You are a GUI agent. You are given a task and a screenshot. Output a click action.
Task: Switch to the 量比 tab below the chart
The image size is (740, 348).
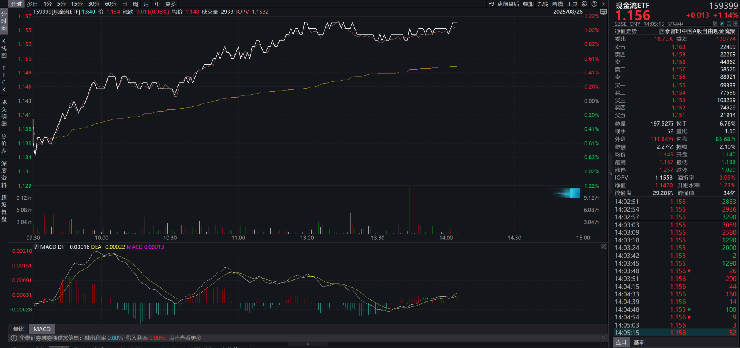(x=19, y=329)
